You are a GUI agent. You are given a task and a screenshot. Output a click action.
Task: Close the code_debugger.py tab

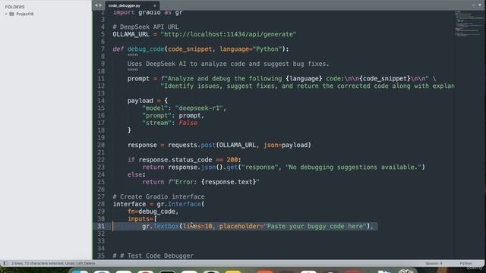tap(154, 5)
